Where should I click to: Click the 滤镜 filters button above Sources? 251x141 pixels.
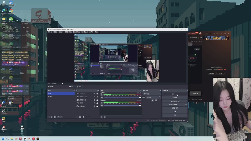point(79,87)
